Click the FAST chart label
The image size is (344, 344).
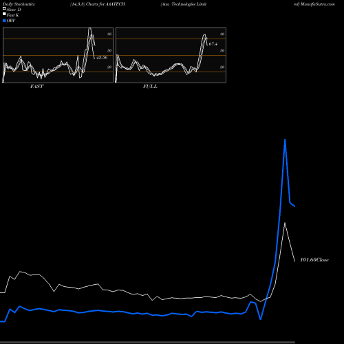(36, 87)
